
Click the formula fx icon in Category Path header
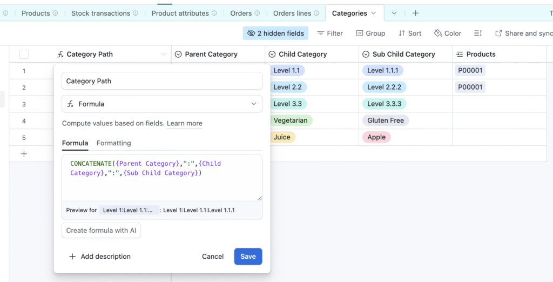60,55
